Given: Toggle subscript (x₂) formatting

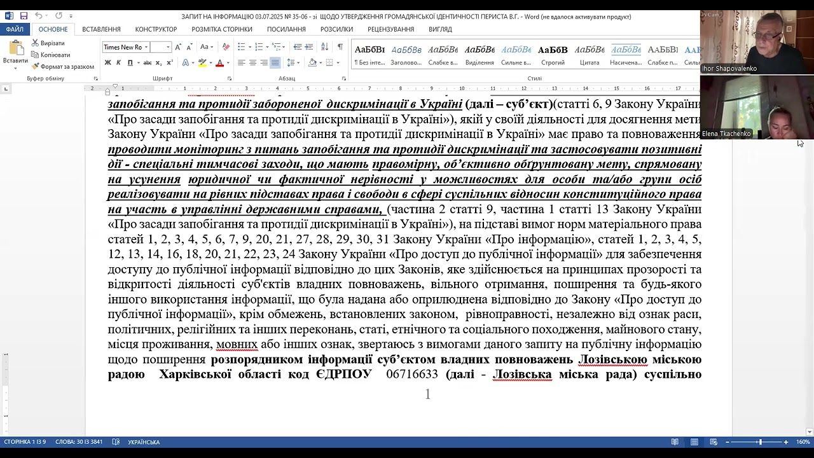Looking at the screenshot, I should 158,62.
